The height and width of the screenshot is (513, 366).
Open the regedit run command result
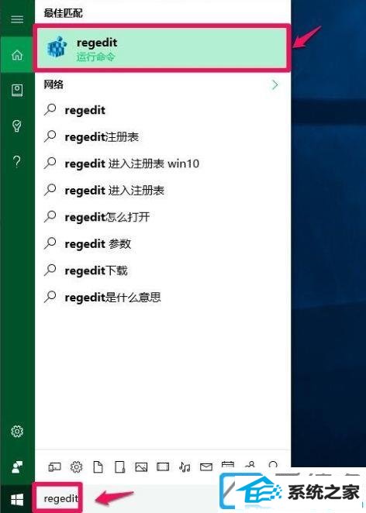click(x=163, y=48)
